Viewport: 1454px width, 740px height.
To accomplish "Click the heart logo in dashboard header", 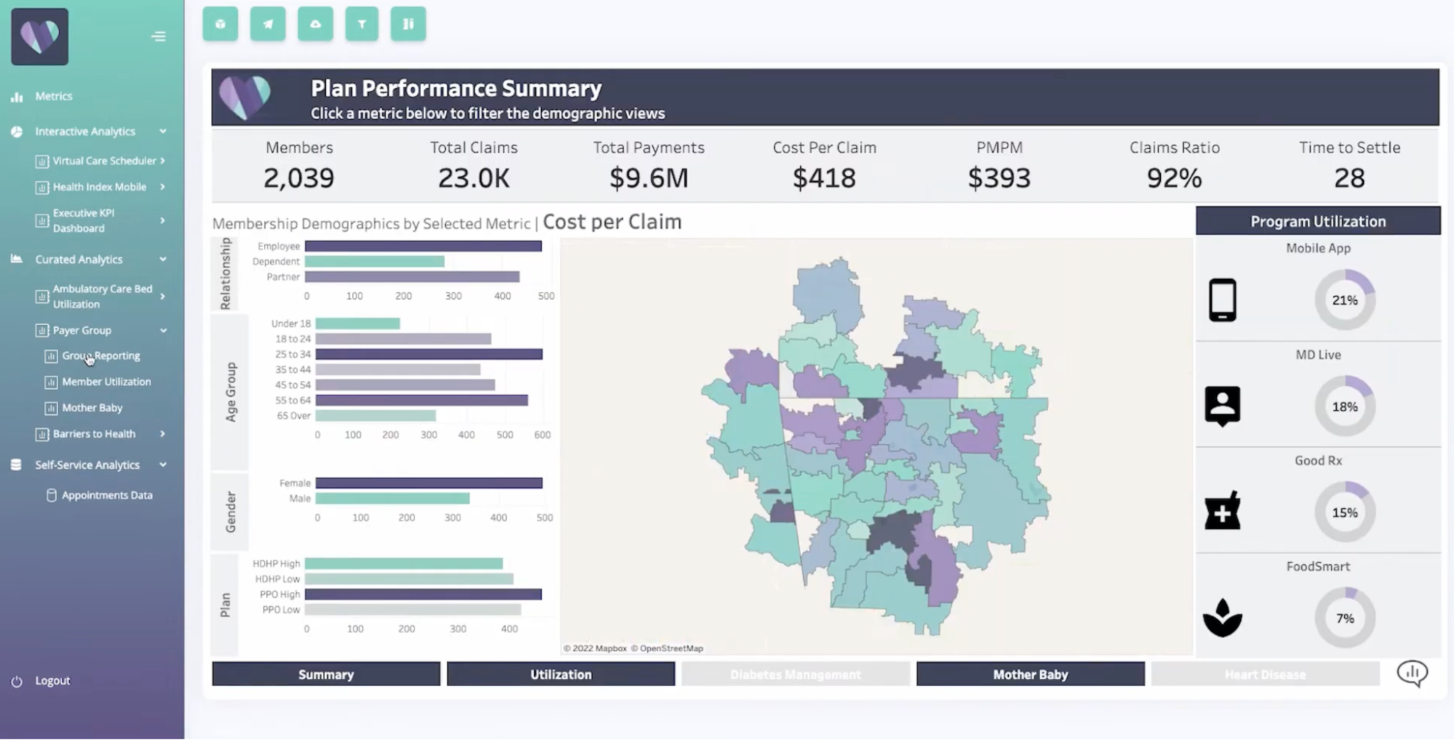I will coord(245,97).
